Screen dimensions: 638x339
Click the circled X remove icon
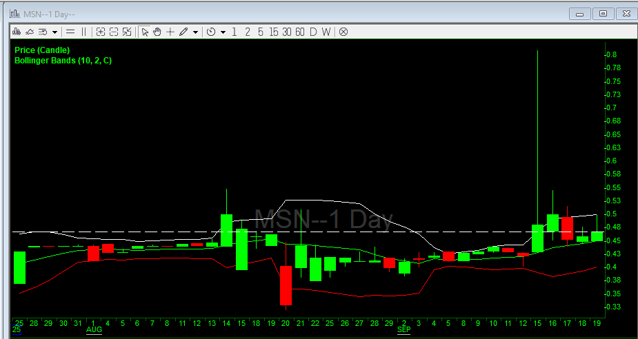point(343,32)
